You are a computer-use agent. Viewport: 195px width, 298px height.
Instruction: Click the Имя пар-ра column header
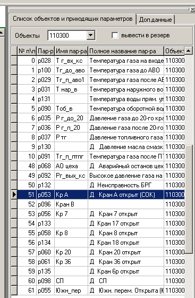click(x=71, y=51)
